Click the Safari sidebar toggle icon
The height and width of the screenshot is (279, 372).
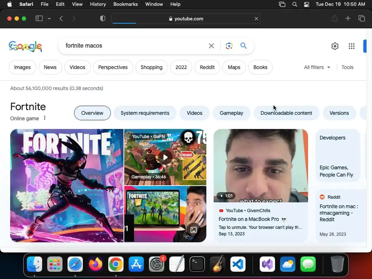39,19
